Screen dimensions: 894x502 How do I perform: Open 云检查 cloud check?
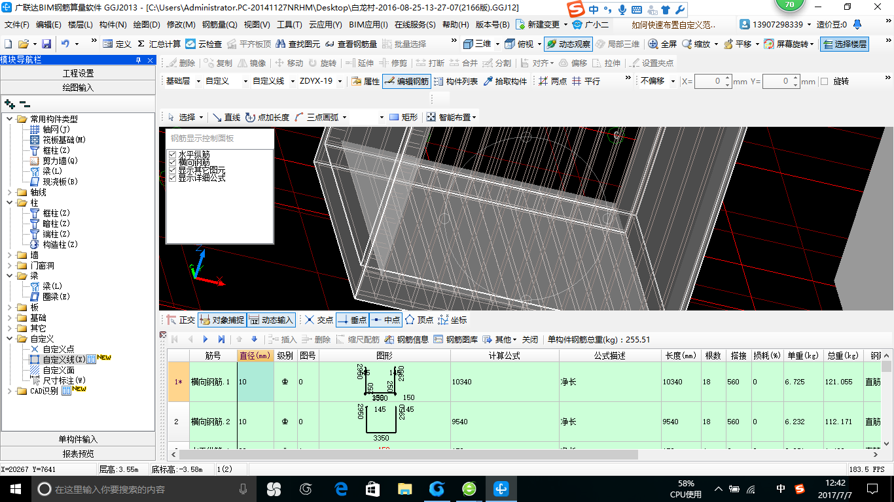click(204, 44)
